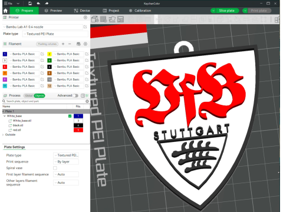Collapse the Plate 1 tree row
This screenshot has width=283, height=212.
pos(4,111)
